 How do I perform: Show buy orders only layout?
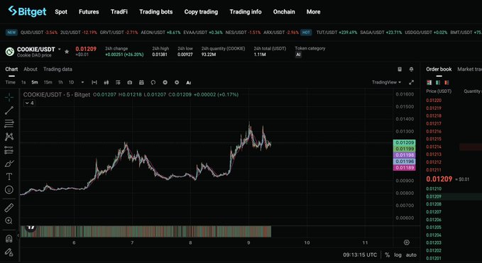438,82
